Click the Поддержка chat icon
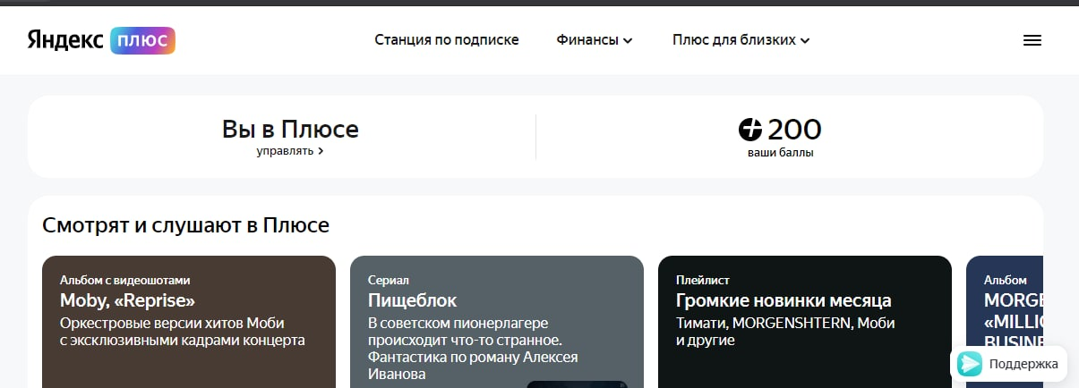The image size is (1079, 388). coord(969,364)
